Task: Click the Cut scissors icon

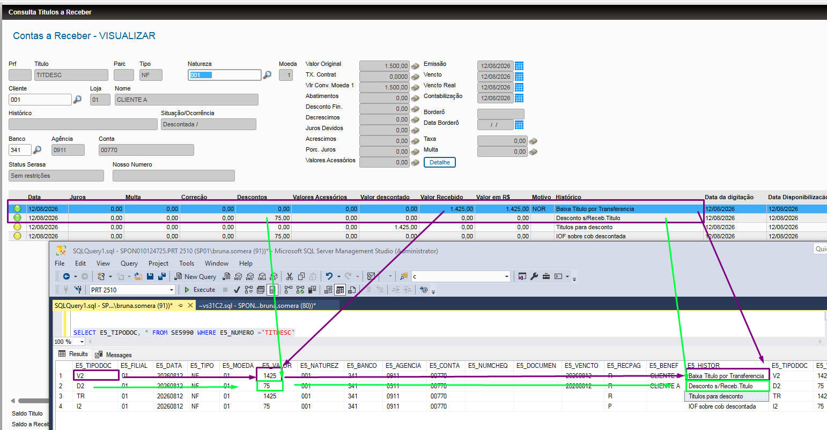Action: [x=289, y=276]
